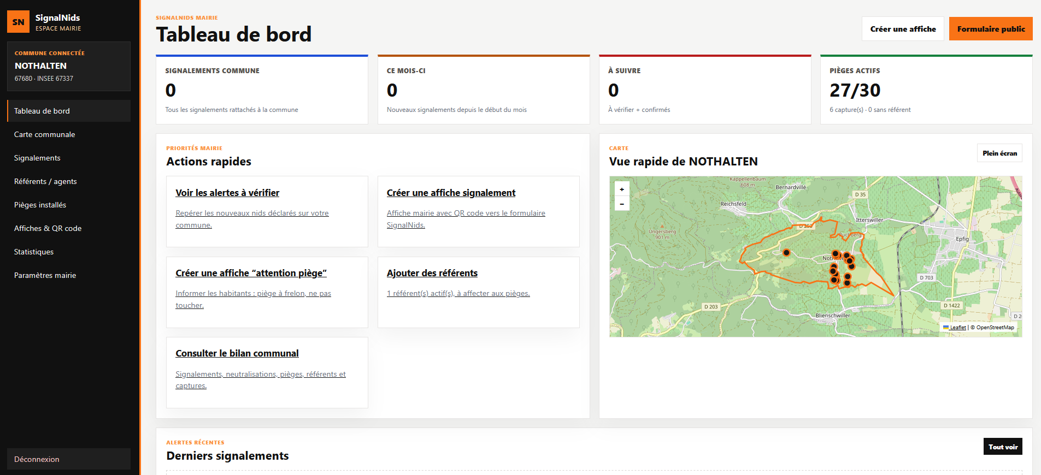
Task: Click the Pièges actifs stat card
Action: click(x=926, y=90)
